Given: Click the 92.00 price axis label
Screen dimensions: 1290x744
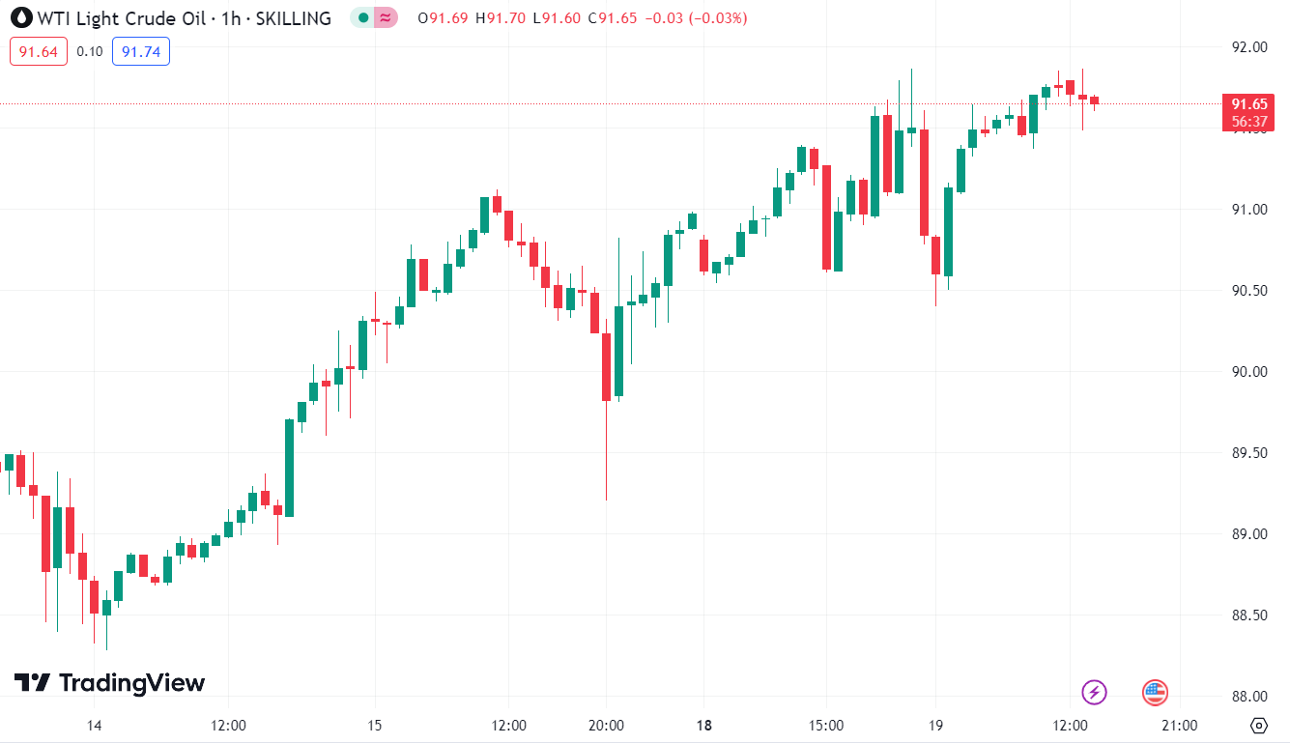Looking at the screenshot, I should pos(1248,47).
